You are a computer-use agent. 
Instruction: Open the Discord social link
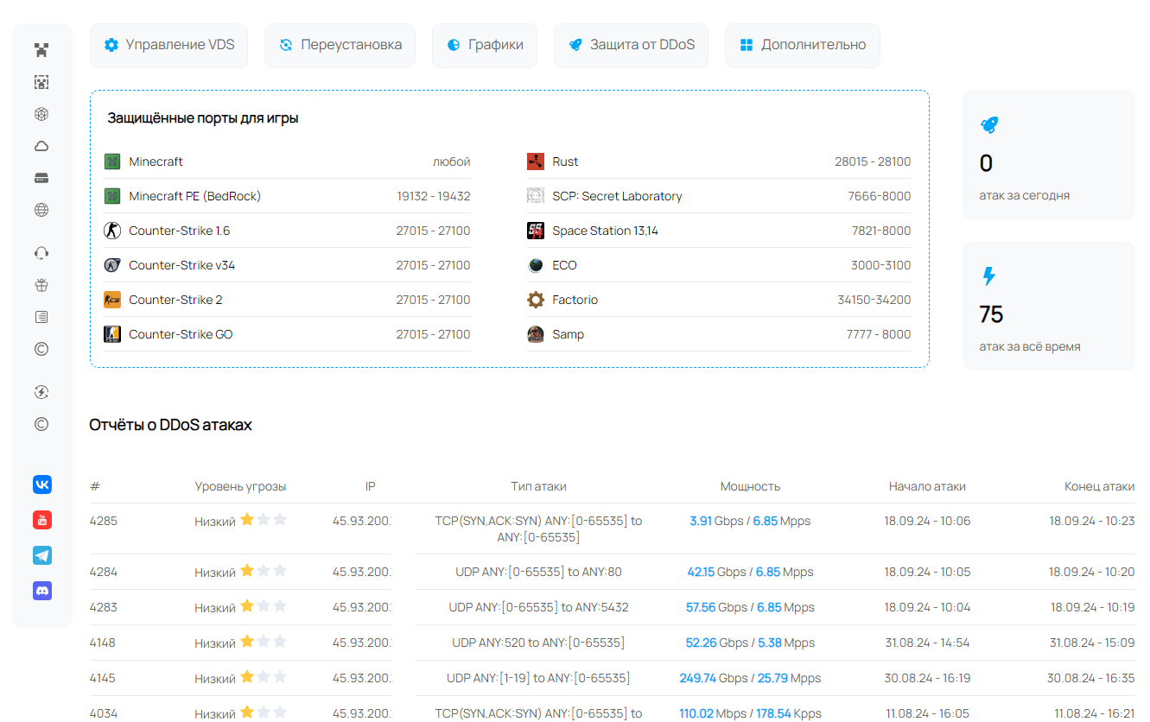pos(42,591)
